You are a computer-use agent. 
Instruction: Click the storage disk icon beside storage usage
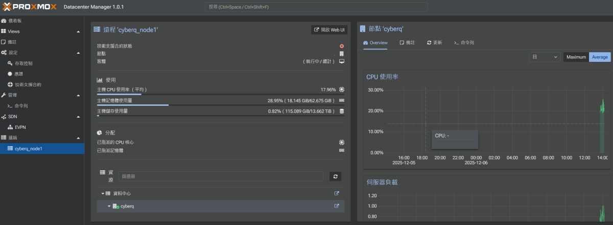(342, 111)
